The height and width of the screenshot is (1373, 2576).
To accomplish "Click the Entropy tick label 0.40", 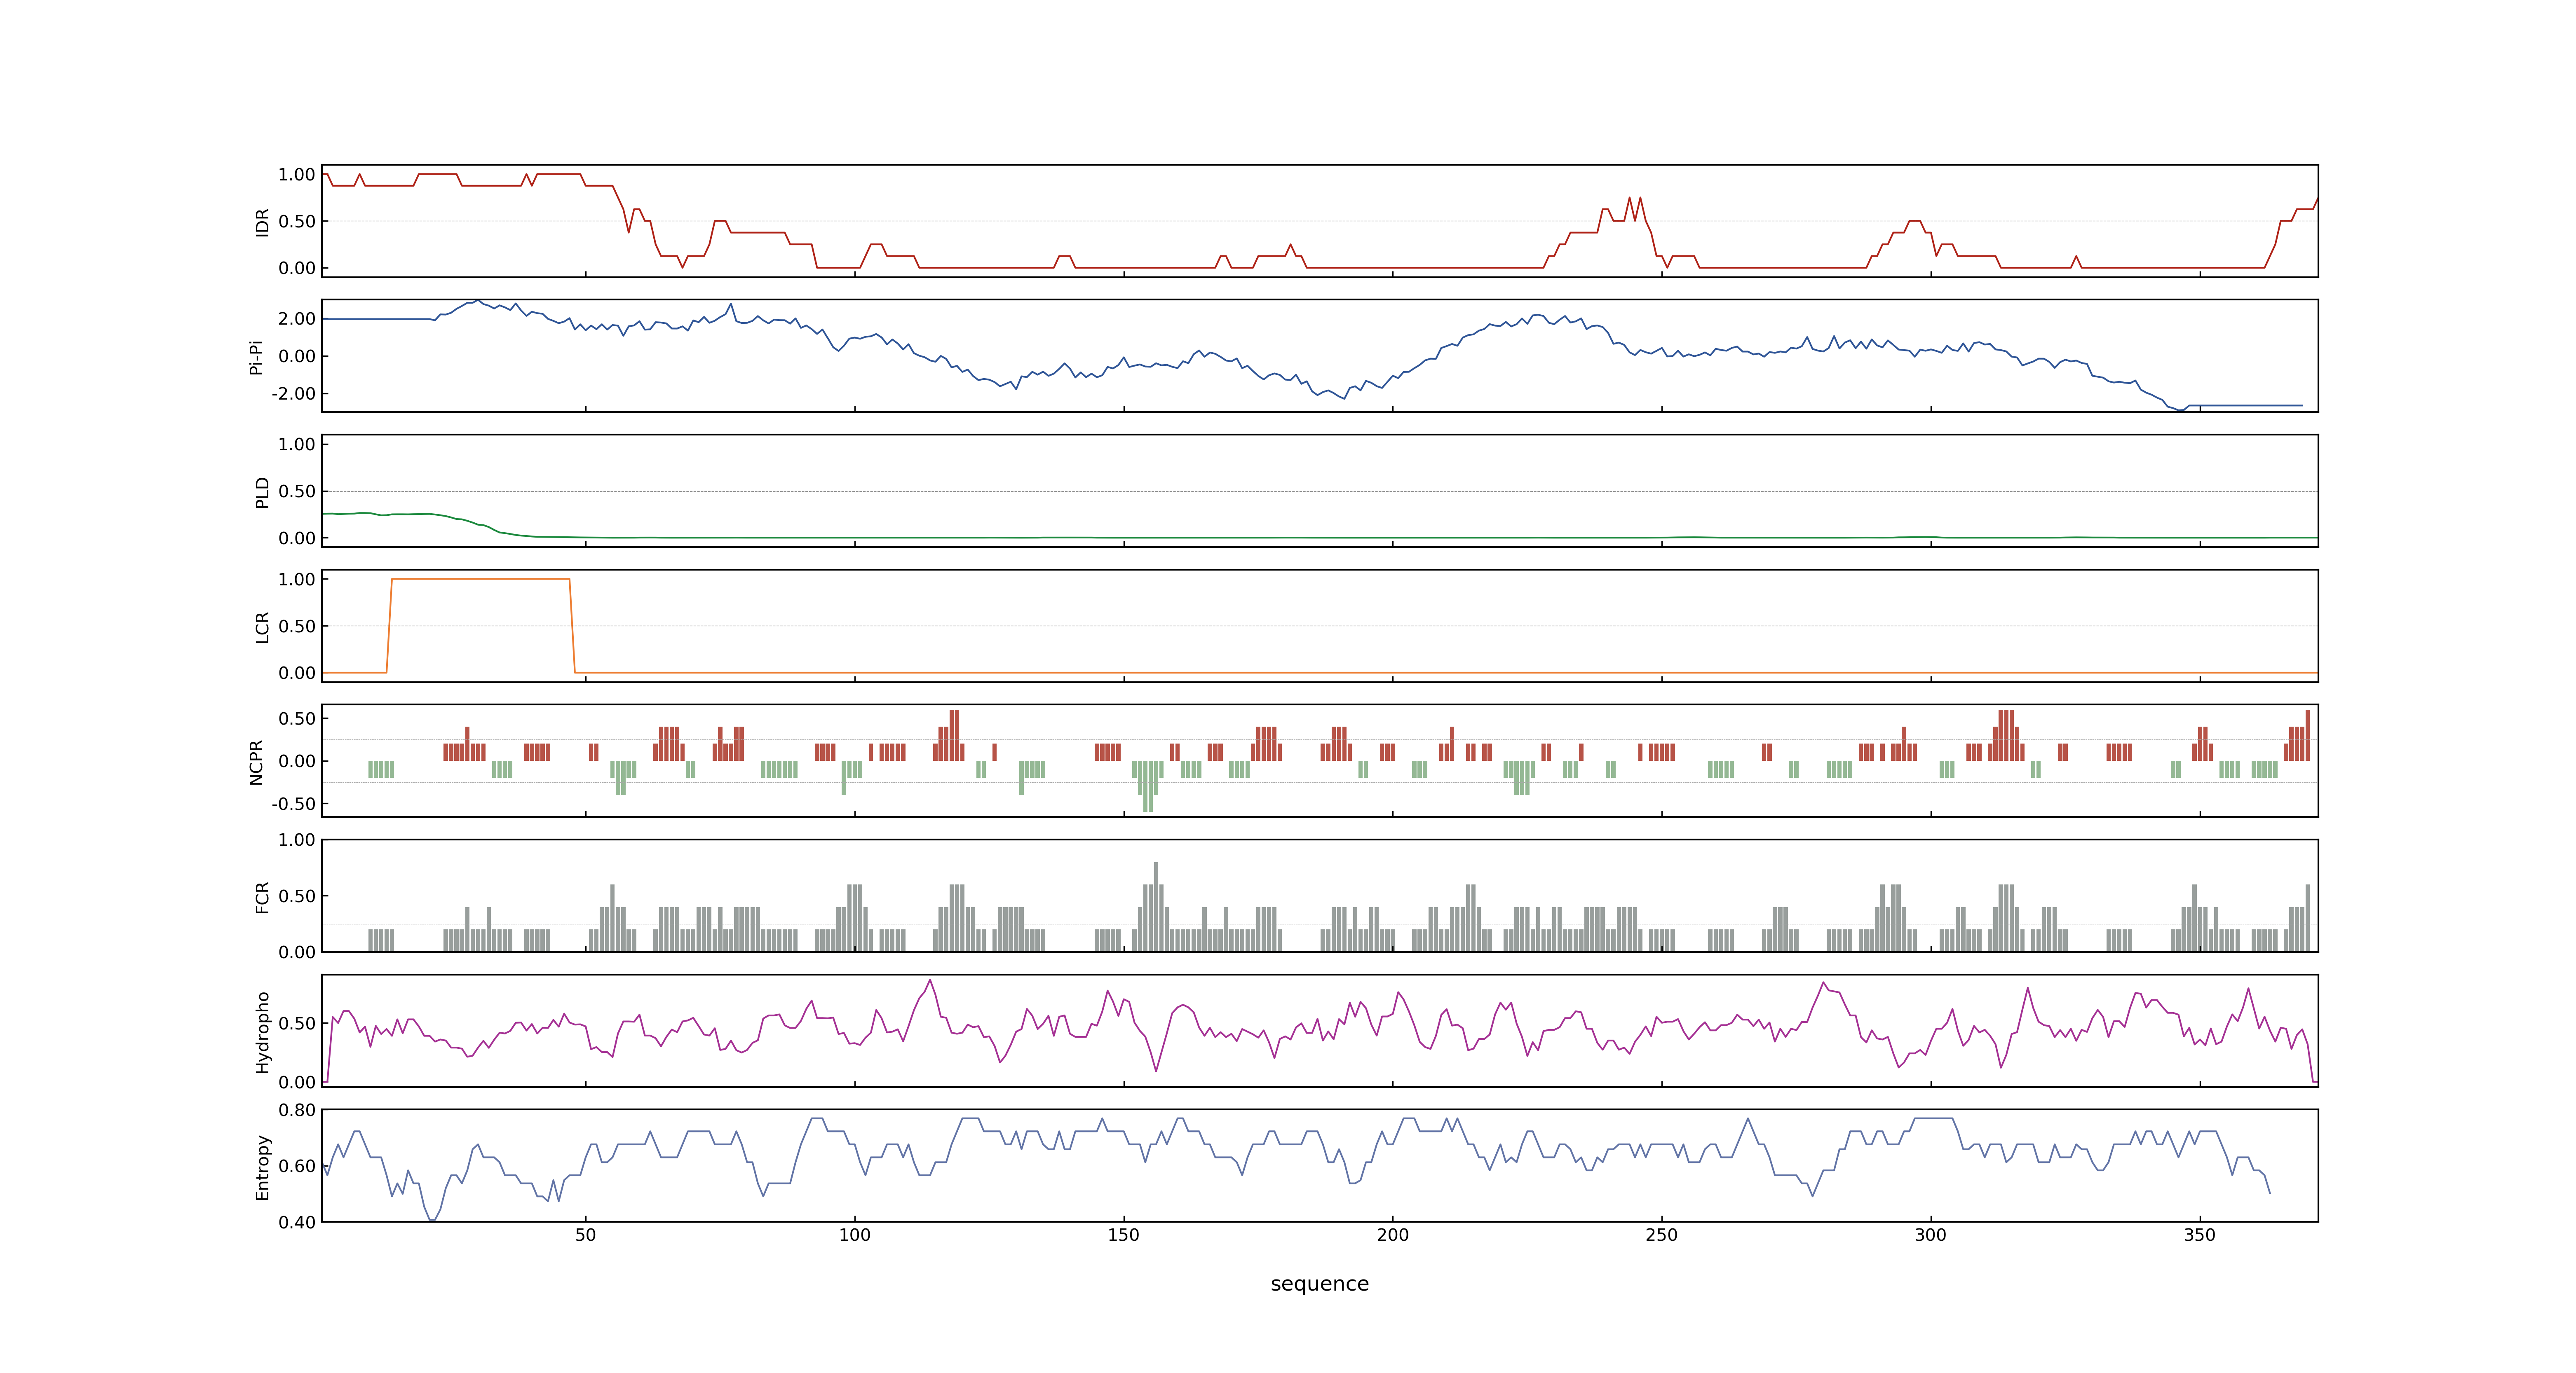I will click(x=297, y=1222).
